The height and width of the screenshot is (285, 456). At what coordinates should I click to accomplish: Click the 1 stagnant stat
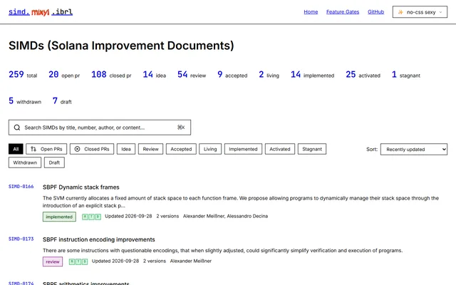(x=406, y=75)
